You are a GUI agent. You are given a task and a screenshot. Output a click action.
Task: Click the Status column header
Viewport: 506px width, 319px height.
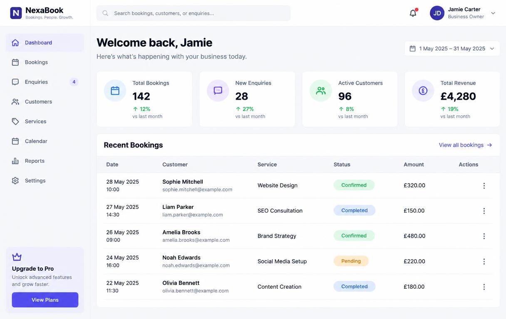click(342, 164)
